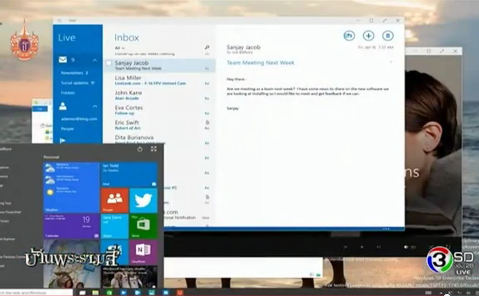Select the flagged paperclip marker on Eric Swift's email
Screen dimensions: 479x296
(207, 123)
